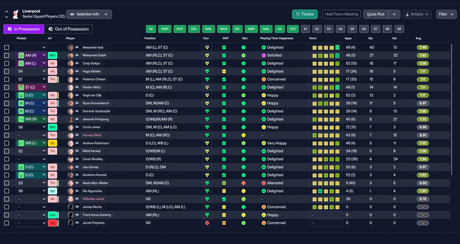Screen dimensions: 460x244
Task: Click Alexis Mac Allister's red morale icon
Action: tap(243, 183)
